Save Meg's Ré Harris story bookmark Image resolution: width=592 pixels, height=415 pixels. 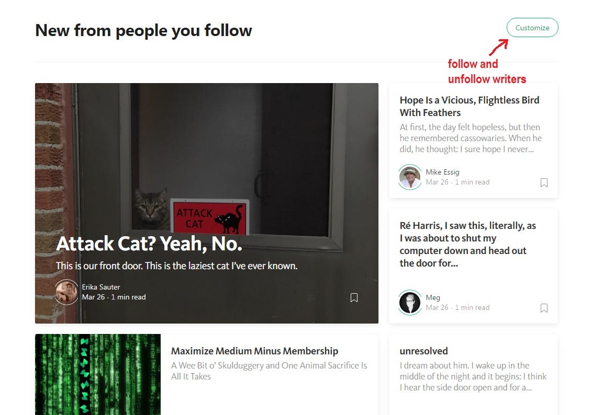click(544, 308)
